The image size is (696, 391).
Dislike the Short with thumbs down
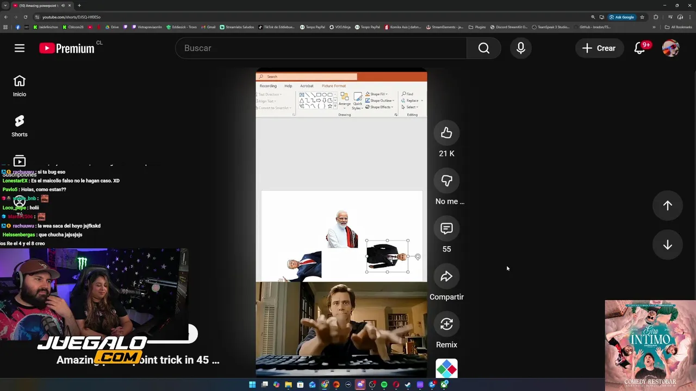(x=446, y=181)
